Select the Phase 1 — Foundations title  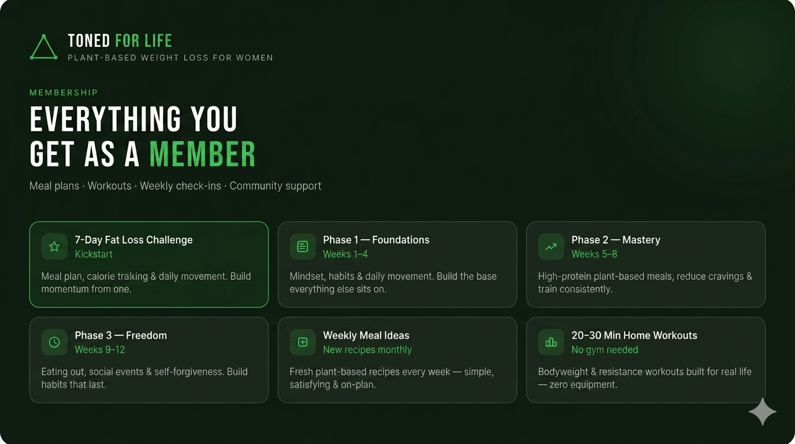(x=376, y=240)
